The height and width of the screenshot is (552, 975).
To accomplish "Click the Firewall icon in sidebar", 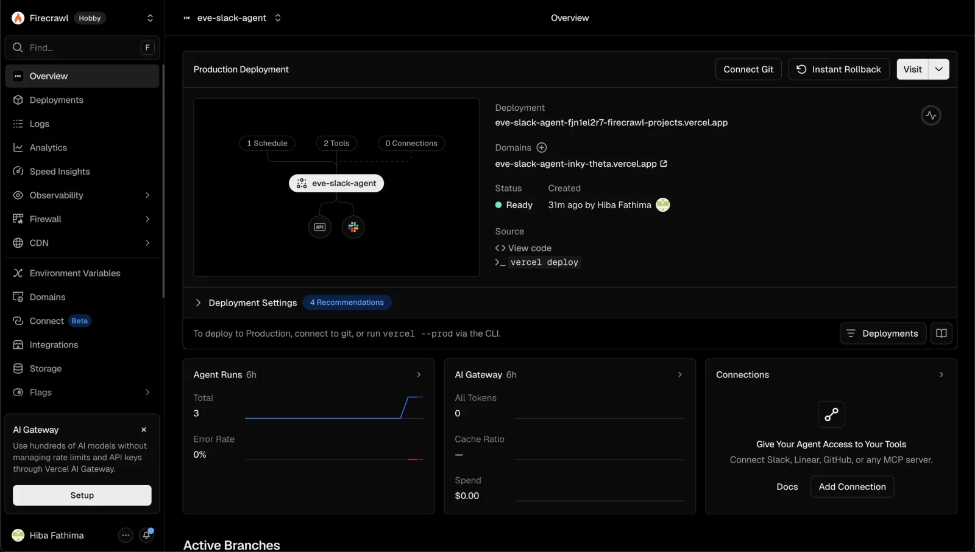I will point(18,218).
